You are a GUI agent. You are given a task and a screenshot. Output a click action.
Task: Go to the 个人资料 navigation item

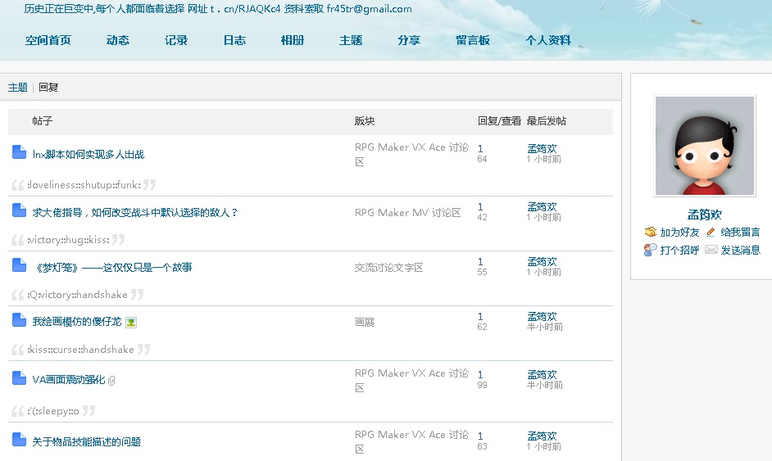[x=548, y=40]
